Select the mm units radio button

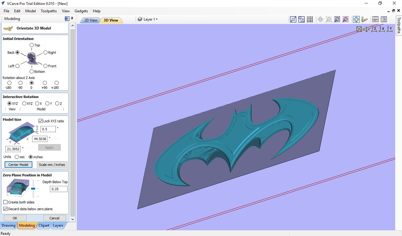[x=17, y=157]
